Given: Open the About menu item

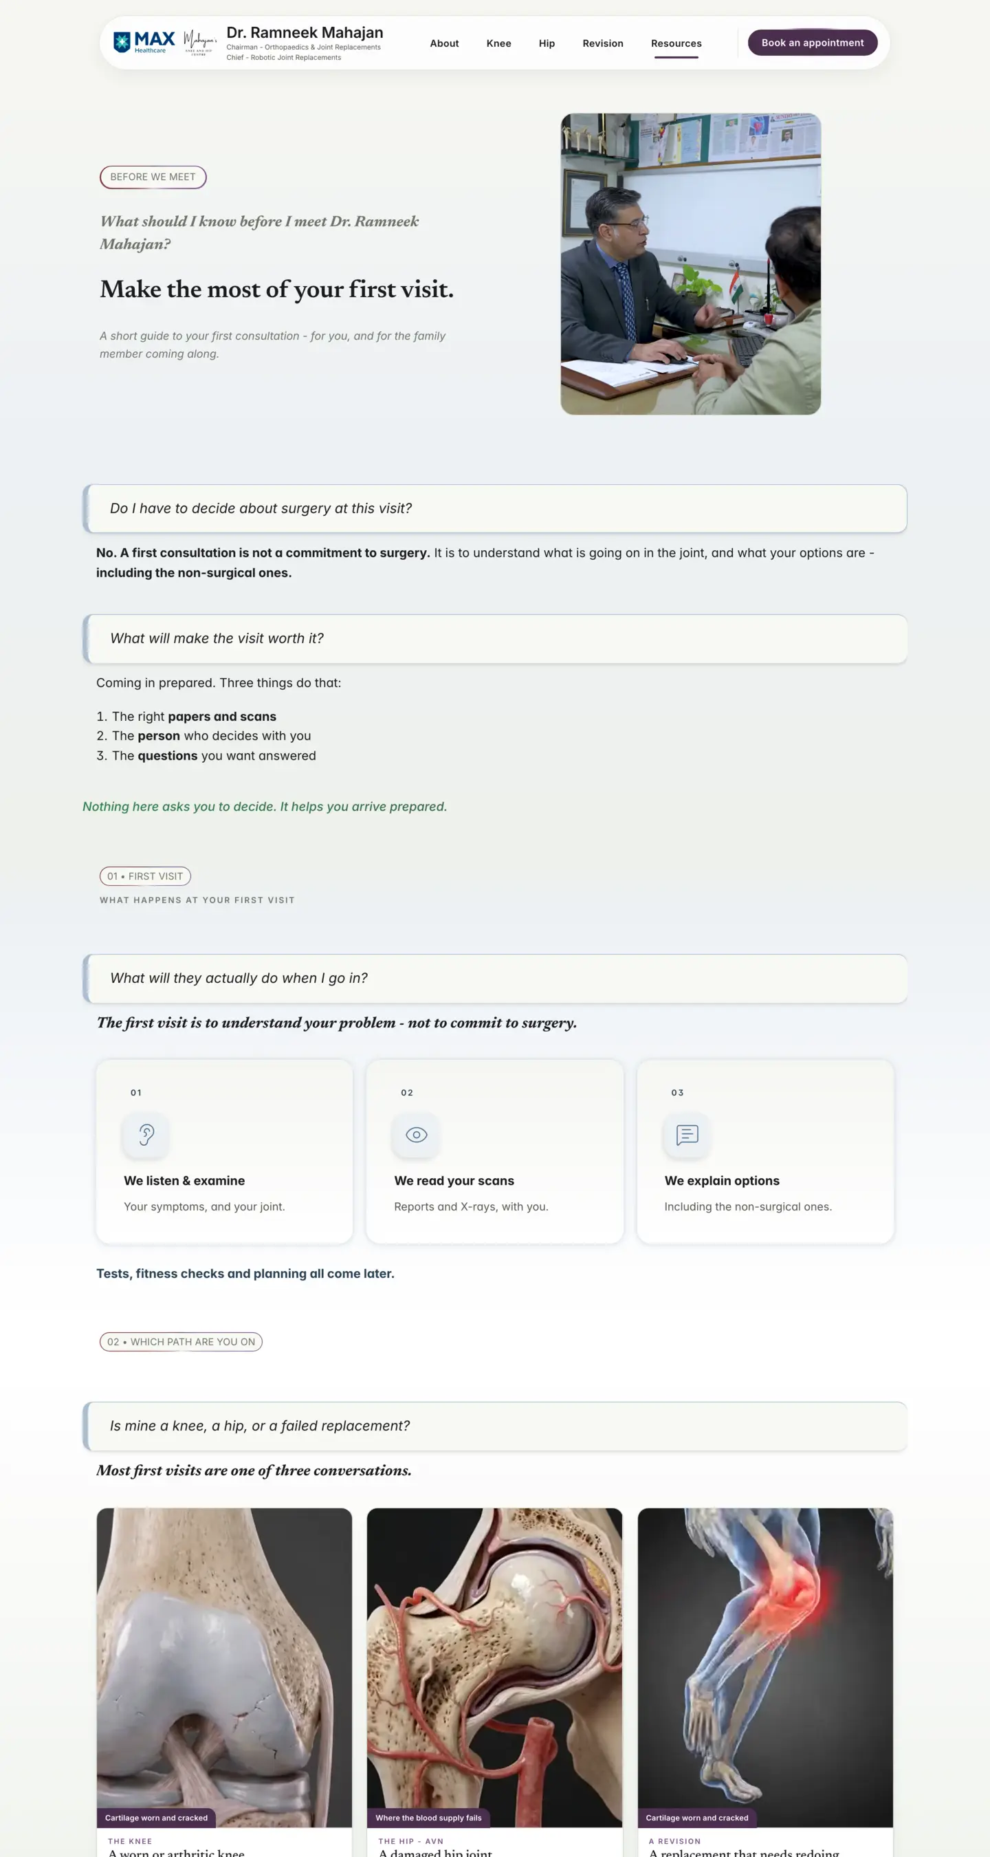Looking at the screenshot, I should click(x=444, y=43).
